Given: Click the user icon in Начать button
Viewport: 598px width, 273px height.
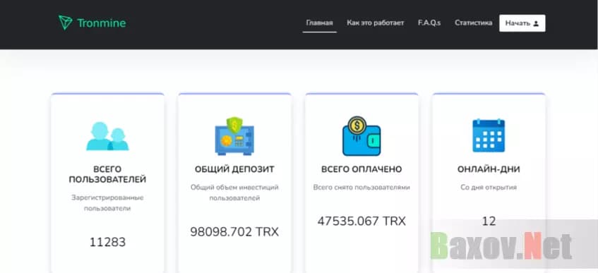Looking at the screenshot, I should 536,23.
